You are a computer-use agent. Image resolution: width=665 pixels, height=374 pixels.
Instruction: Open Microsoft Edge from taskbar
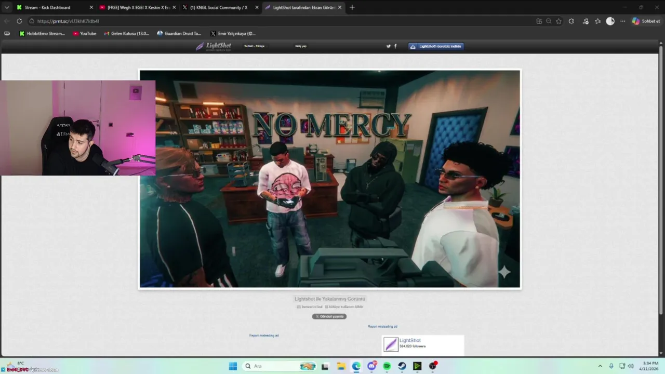tap(356, 366)
